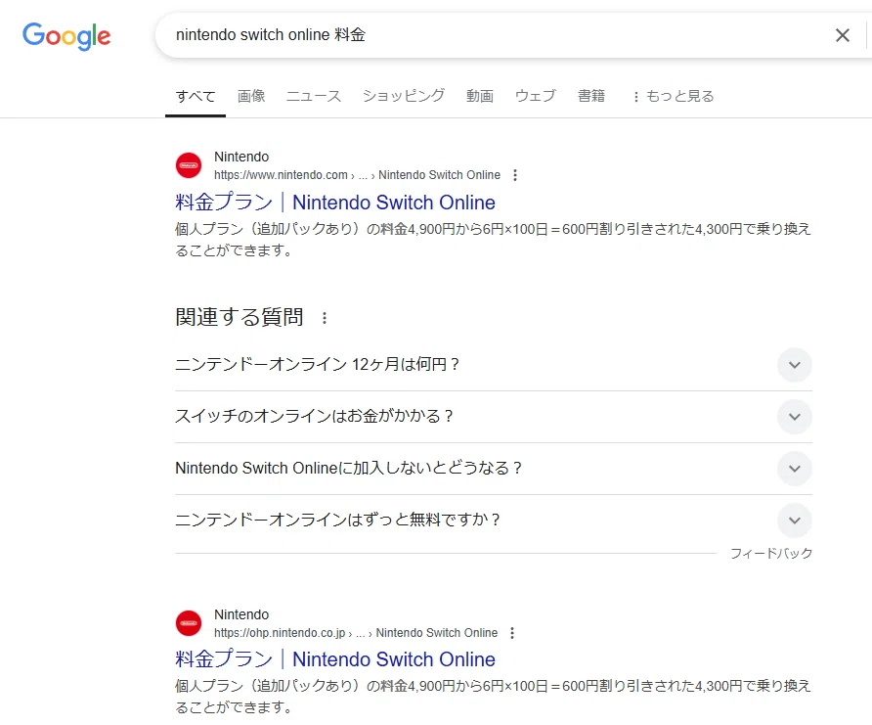Image resolution: width=872 pixels, height=725 pixels.
Task: Click Nintendo favicon of ohp.nintendo.co.jp result
Action: pyautogui.click(x=189, y=623)
